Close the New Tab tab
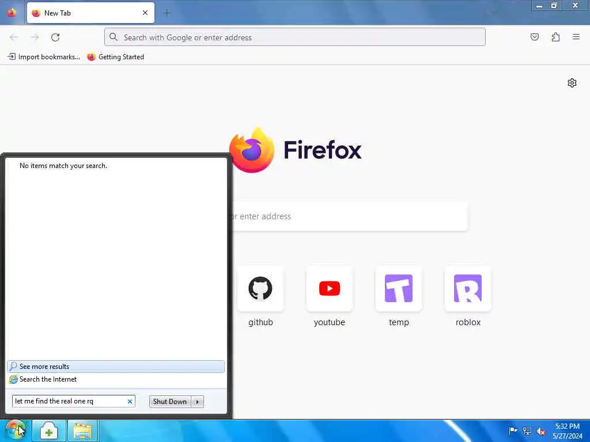590x442 pixels. pyautogui.click(x=145, y=13)
